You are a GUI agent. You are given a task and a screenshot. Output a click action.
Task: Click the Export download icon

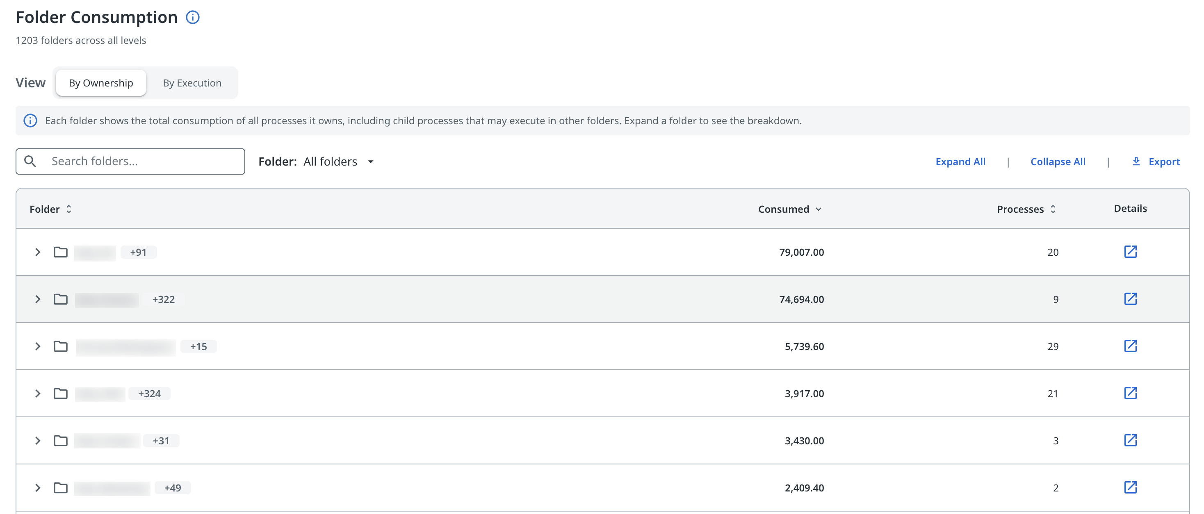[x=1136, y=161]
